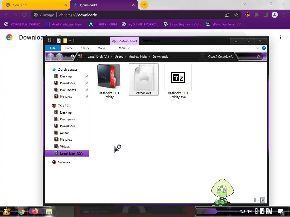Screen dimensions: 290x217
Task: Click the 8:09 AM taskbar clock
Action: (x=264, y=211)
